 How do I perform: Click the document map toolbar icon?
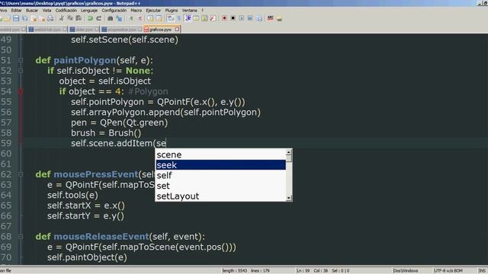(x=204, y=18)
